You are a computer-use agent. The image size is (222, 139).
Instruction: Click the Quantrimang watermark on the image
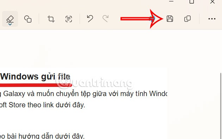pos(94,83)
